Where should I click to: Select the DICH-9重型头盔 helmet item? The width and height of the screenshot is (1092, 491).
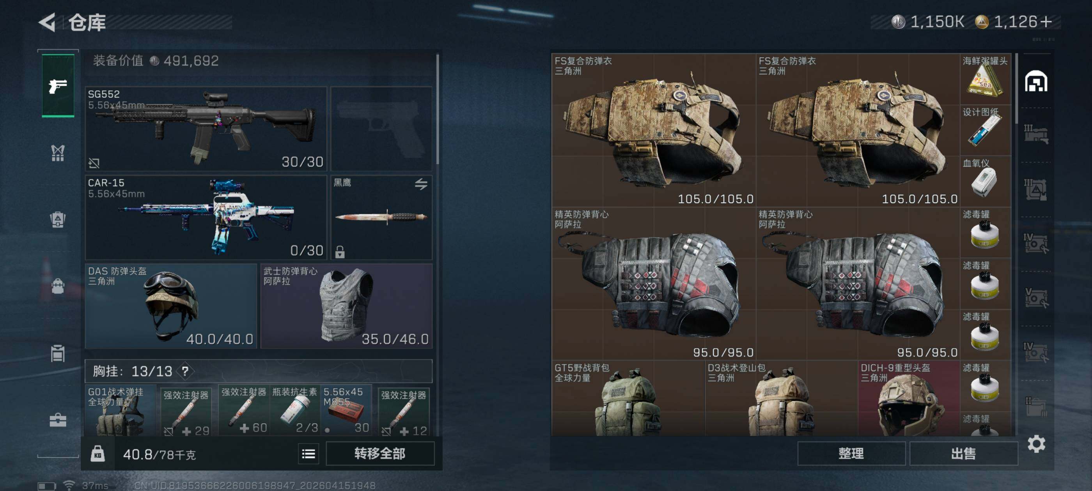pos(909,398)
